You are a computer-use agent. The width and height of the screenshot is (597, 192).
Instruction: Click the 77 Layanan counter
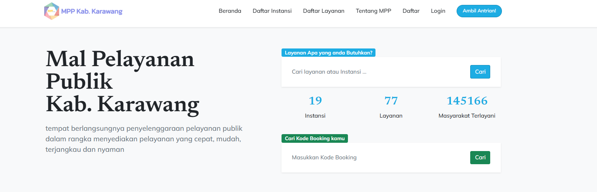tap(391, 107)
